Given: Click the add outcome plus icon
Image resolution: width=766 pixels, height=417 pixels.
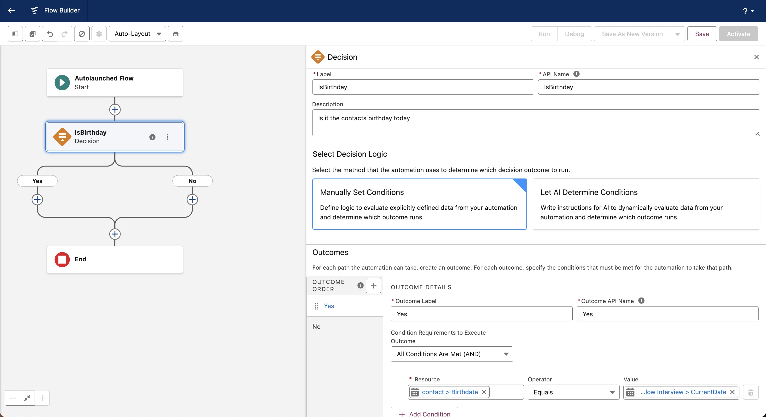Looking at the screenshot, I should pos(373,286).
